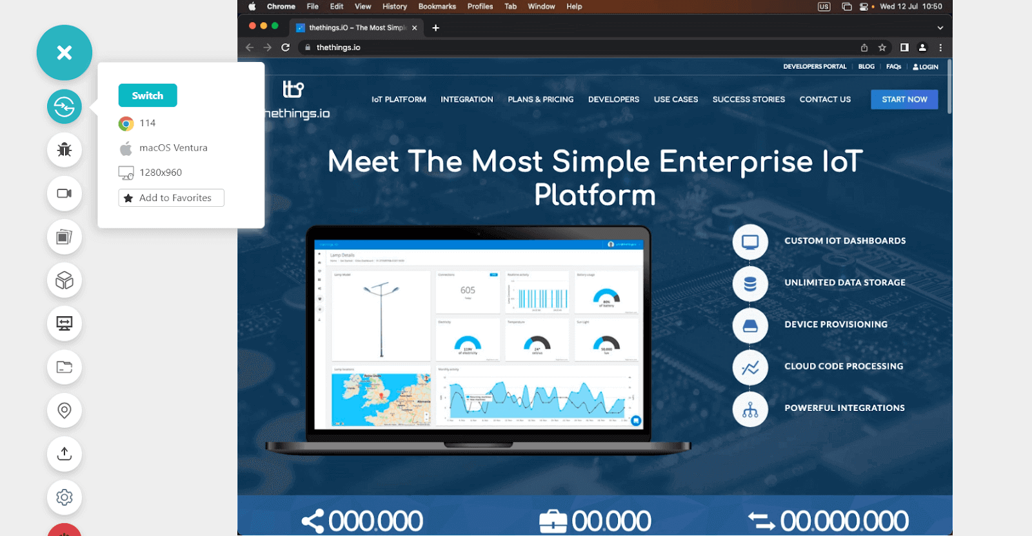
Task: Open PLANS & PRICING nav item
Action: pos(541,100)
